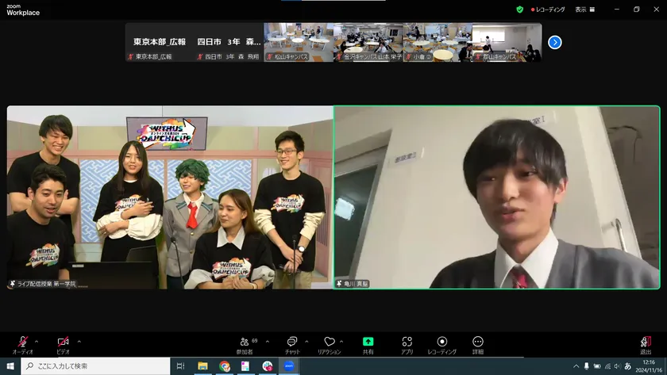Open the チャット chat panel
The image size is (667, 375).
291,342
